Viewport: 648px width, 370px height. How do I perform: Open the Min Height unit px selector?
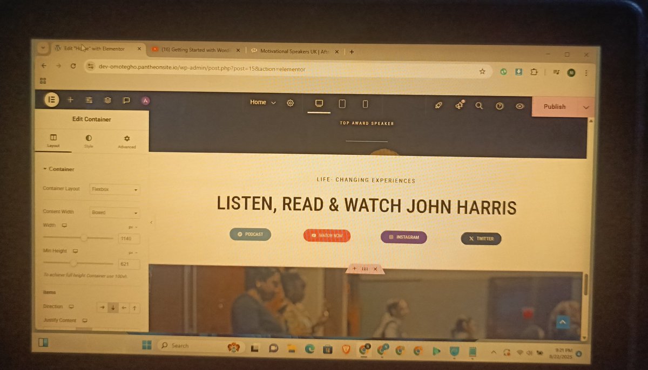132,252
